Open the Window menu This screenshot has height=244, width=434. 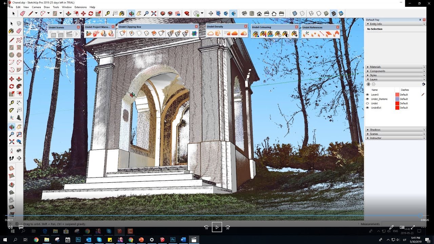[67, 7]
